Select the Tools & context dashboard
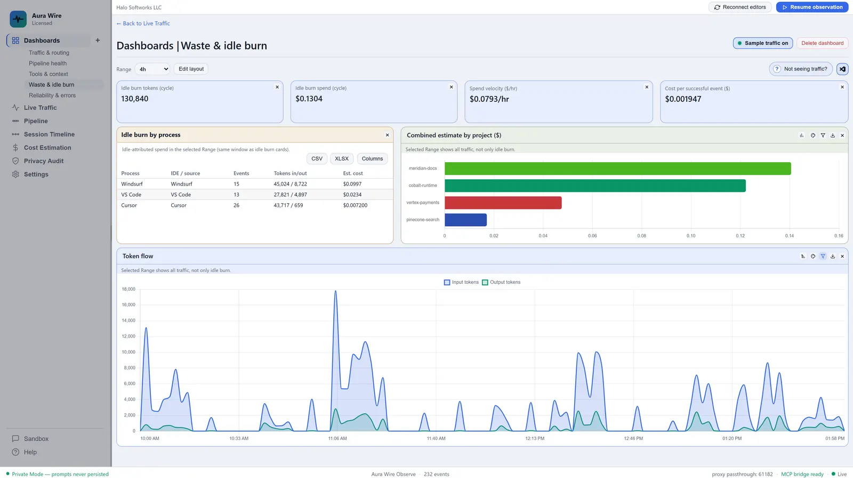Image resolution: width=853 pixels, height=480 pixels. point(49,74)
